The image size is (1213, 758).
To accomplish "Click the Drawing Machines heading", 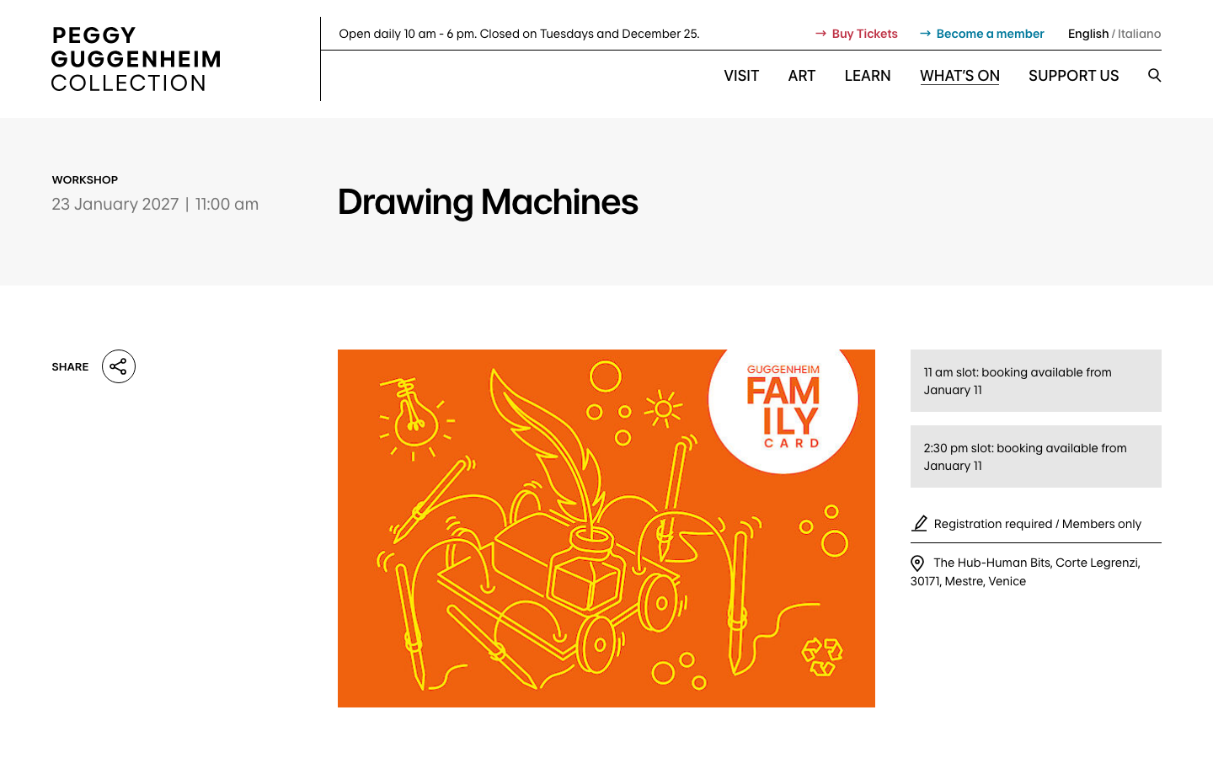I will tap(488, 202).
